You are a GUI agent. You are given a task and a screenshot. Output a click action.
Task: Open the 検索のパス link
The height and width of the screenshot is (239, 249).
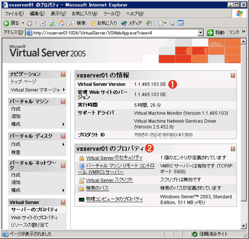click(97, 188)
